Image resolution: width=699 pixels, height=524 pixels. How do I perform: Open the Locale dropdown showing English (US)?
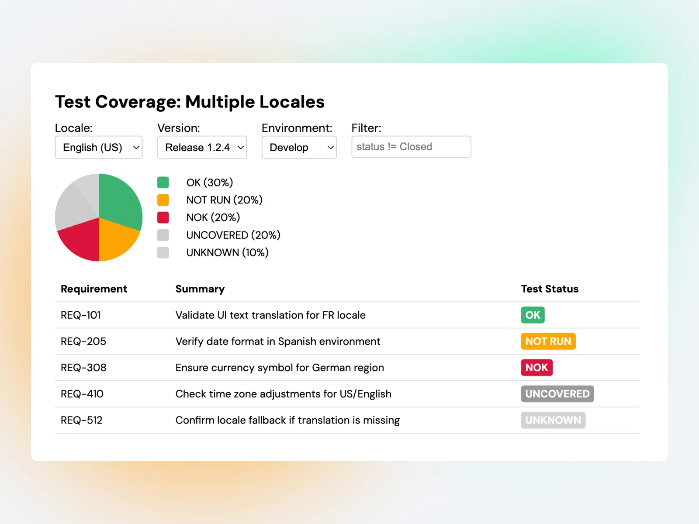click(98, 147)
